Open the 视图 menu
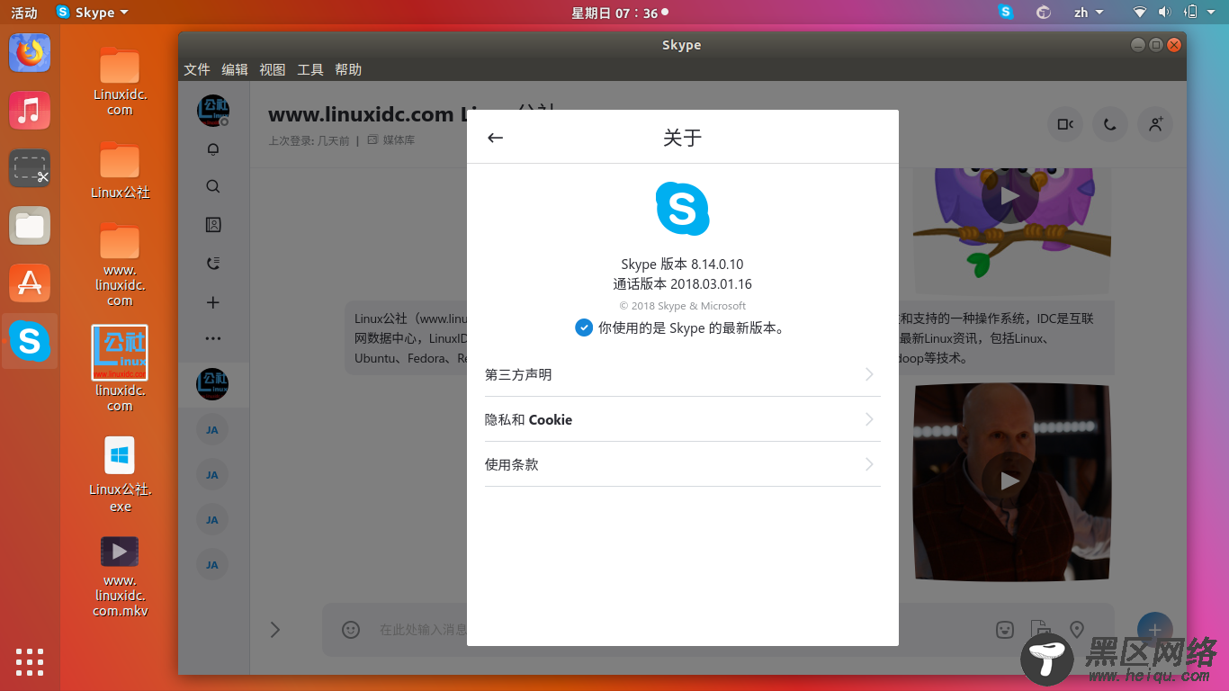 point(273,69)
